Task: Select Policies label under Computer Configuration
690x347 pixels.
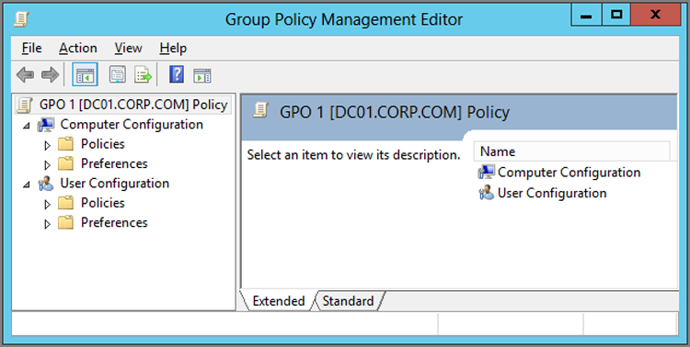Action: tap(102, 143)
